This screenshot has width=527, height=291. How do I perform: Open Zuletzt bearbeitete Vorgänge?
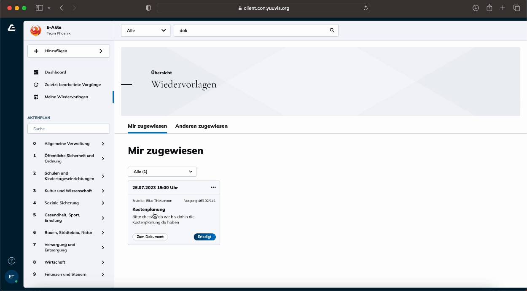[73, 85]
